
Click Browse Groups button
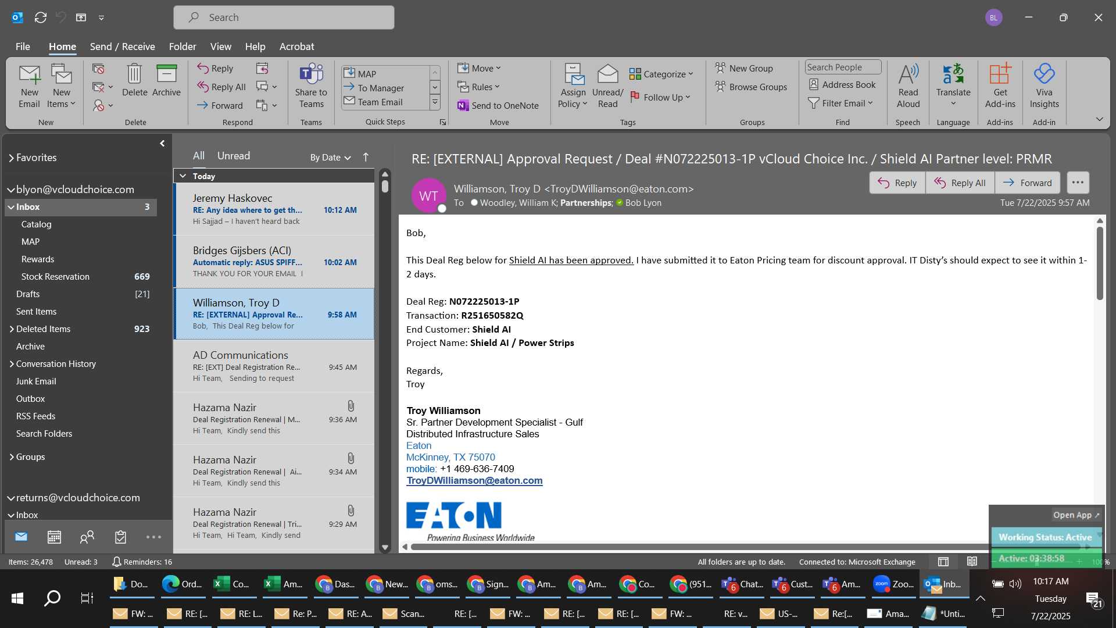751,87
